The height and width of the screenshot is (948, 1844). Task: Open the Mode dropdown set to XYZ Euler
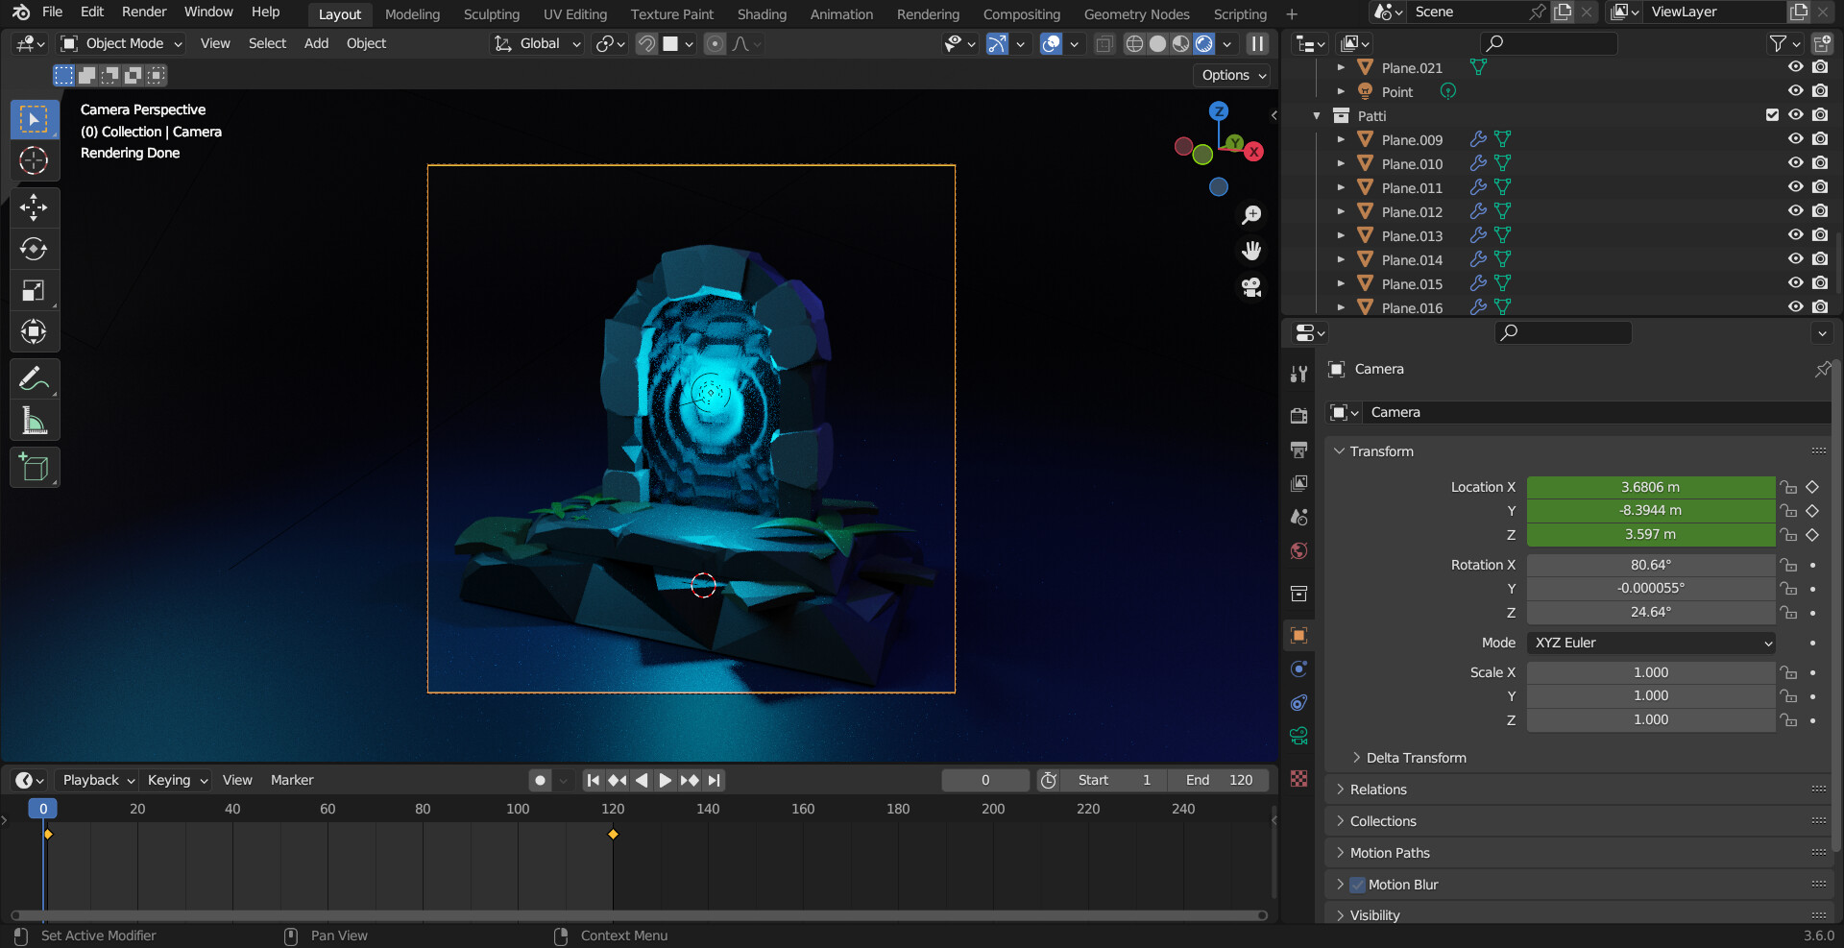tap(1650, 643)
